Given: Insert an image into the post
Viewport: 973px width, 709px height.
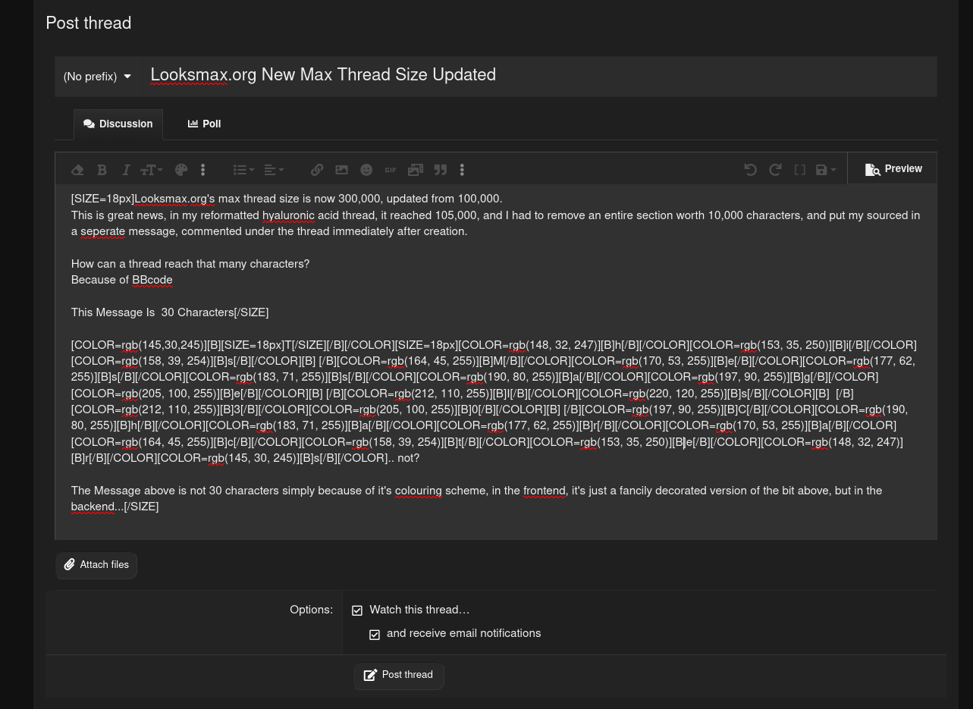Looking at the screenshot, I should tap(341, 170).
